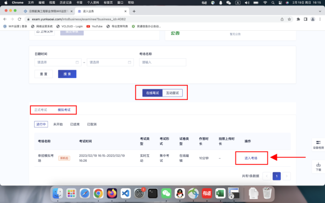Image resolution: width=325 pixels, height=203 pixels.
Task: Open the 历史记录 menu
Action: (x=66, y=3)
